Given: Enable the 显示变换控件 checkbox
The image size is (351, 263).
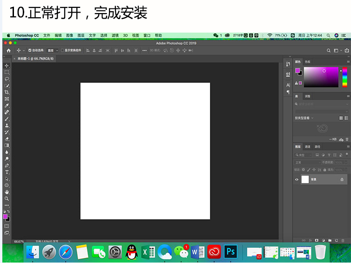Looking at the screenshot, I should (x=62, y=50).
